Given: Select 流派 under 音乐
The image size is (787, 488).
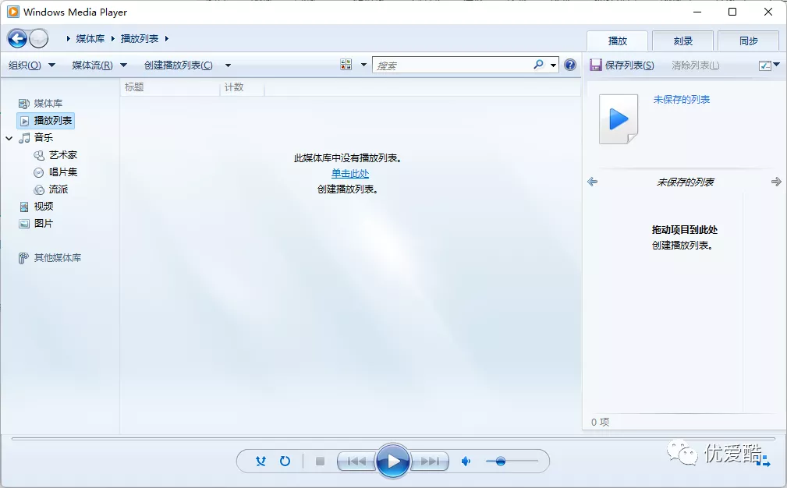Looking at the screenshot, I should (58, 189).
